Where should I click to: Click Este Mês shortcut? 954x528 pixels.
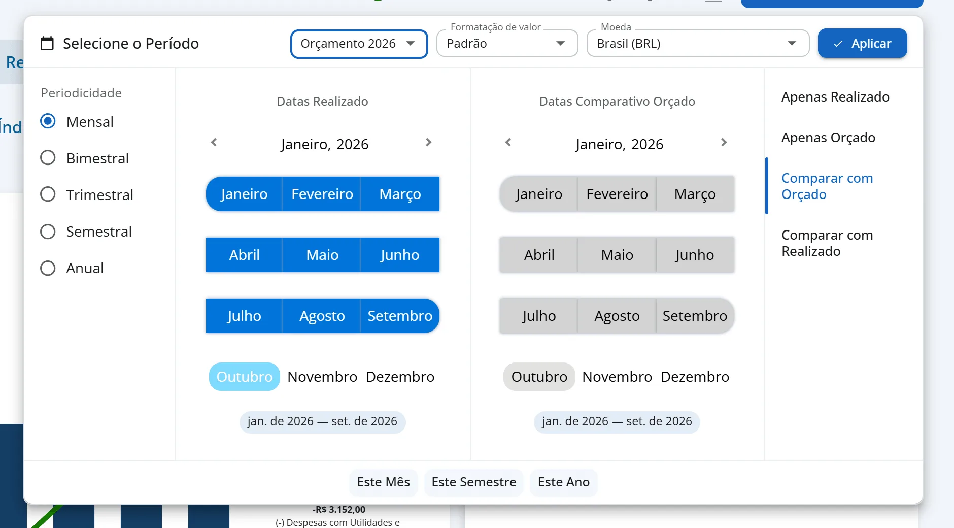[383, 482]
